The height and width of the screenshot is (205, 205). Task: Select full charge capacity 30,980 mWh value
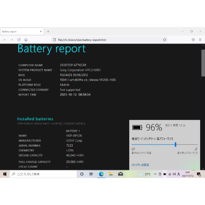[75, 162]
